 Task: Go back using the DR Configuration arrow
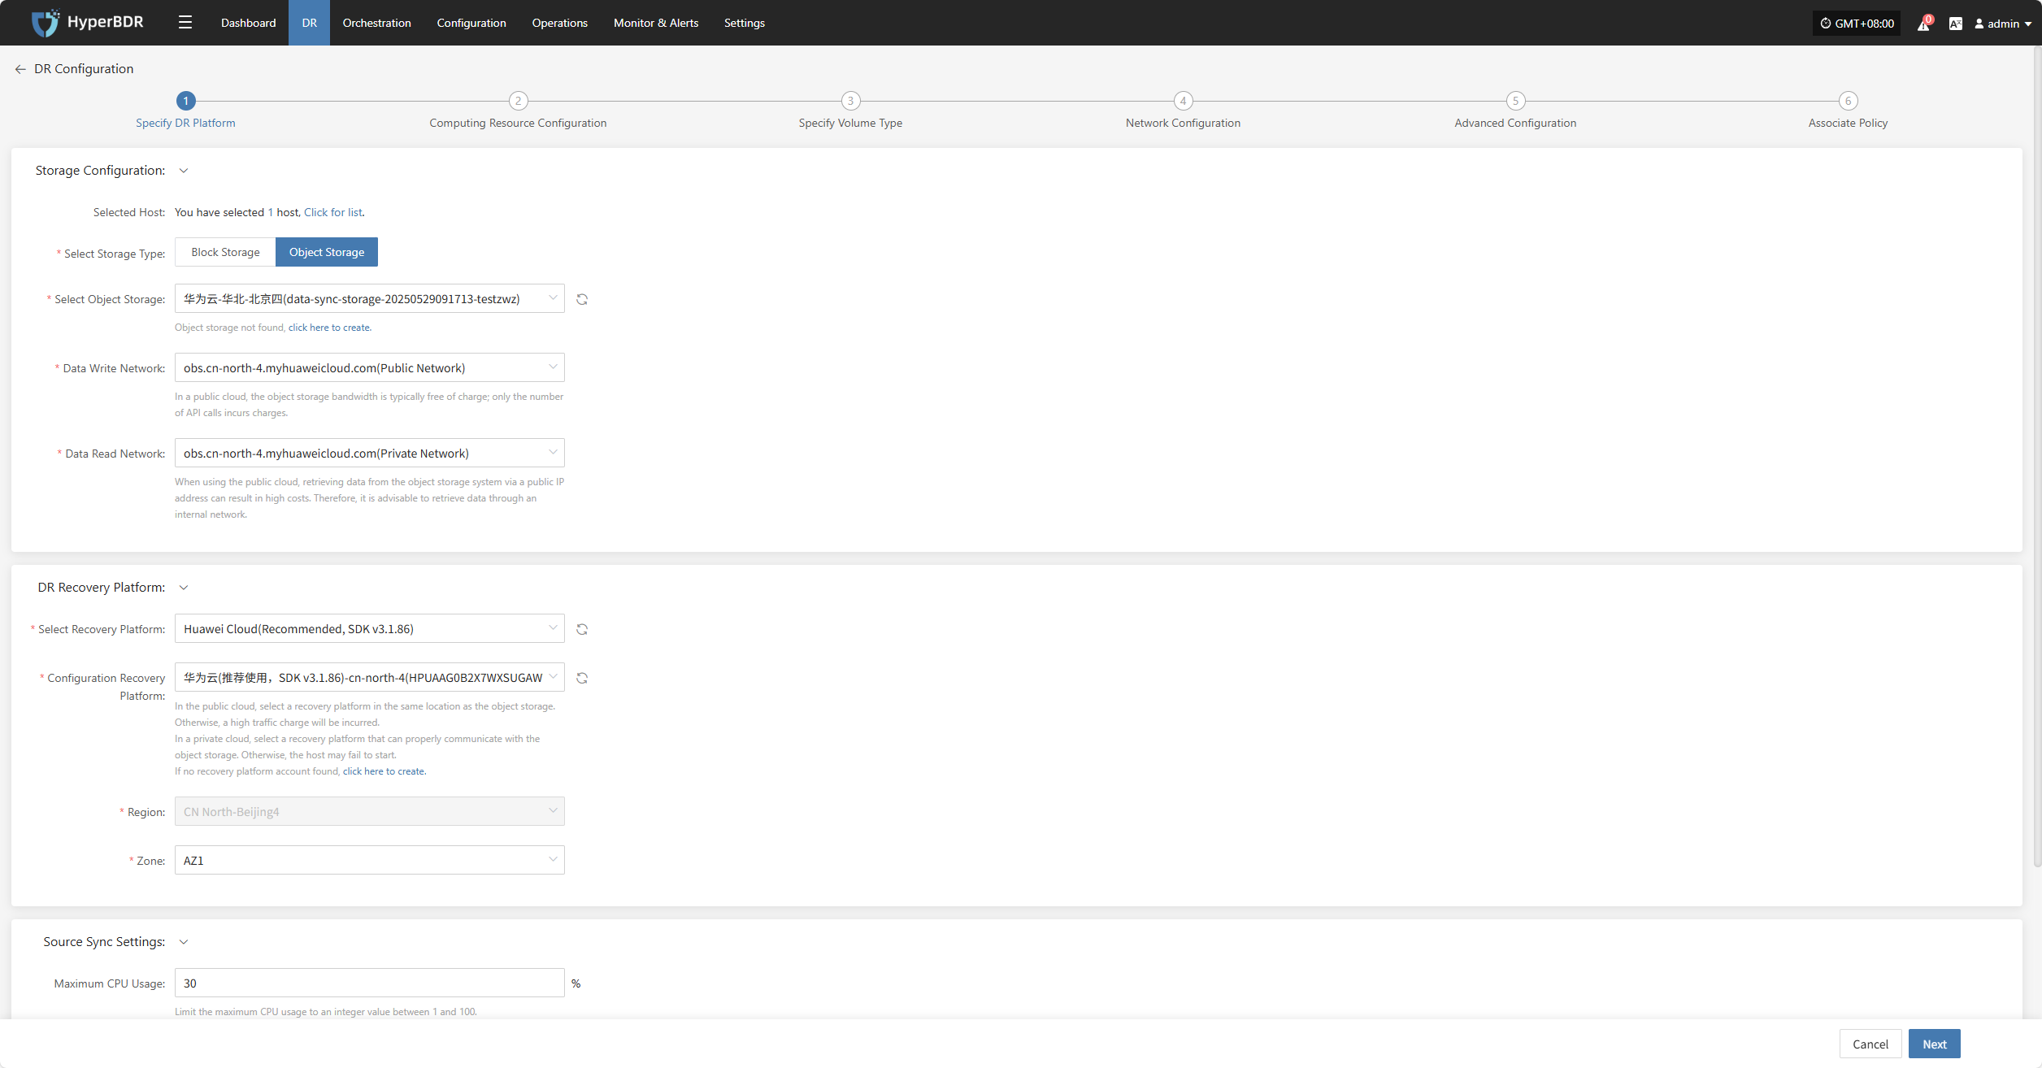pos(20,69)
